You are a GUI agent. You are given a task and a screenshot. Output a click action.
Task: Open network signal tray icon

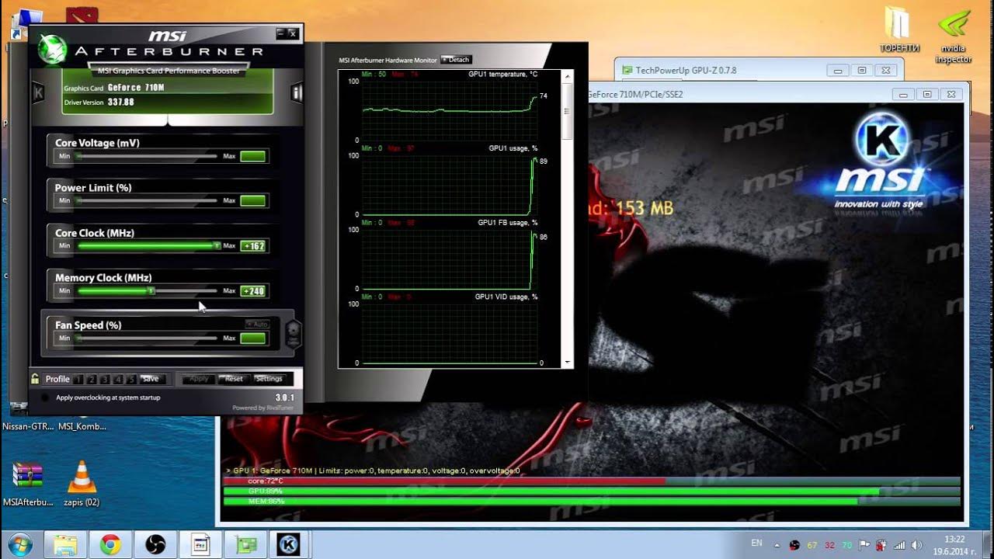[899, 545]
